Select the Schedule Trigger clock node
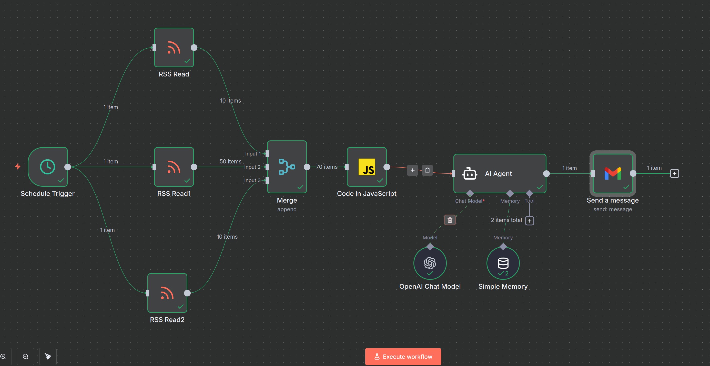The image size is (710, 366). (48, 167)
